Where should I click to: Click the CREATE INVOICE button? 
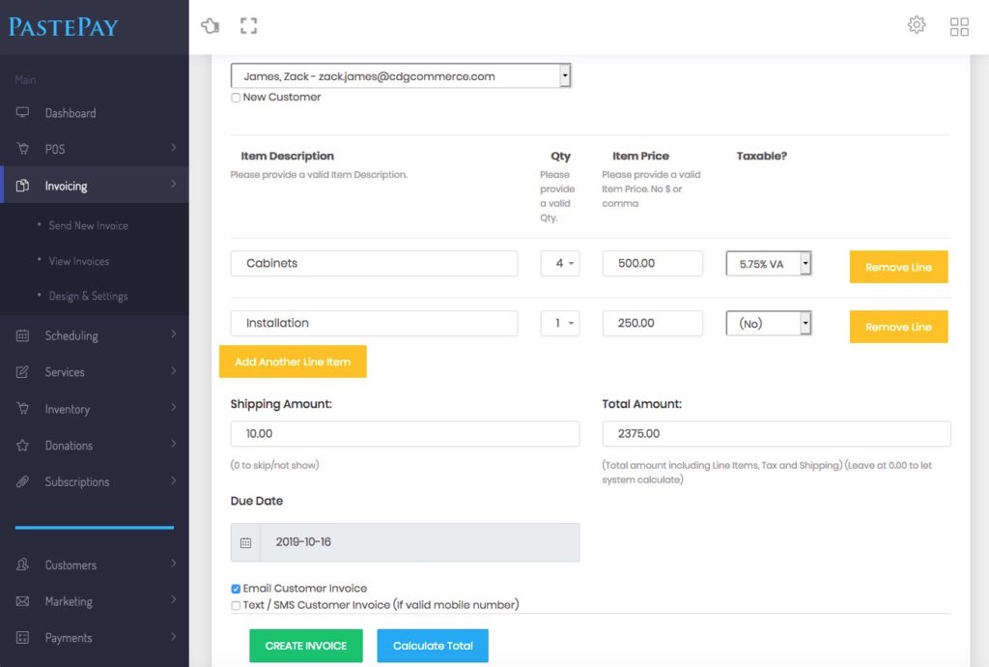point(305,646)
